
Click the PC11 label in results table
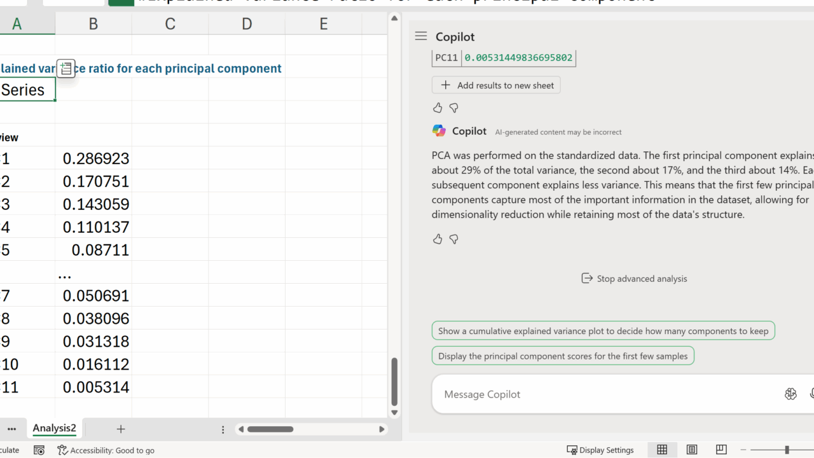pyautogui.click(x=446, y=57)
